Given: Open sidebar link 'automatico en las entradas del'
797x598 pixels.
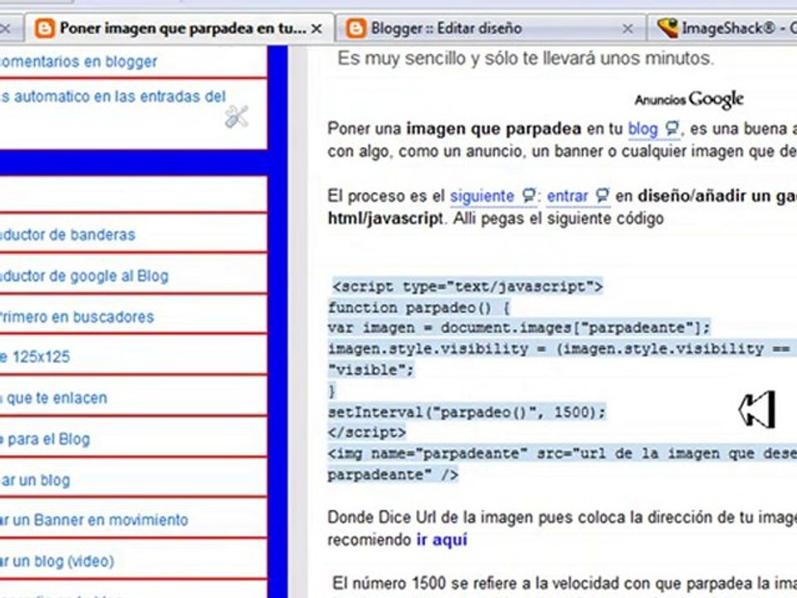Looking at the screenshot, I should pos(113,96).
